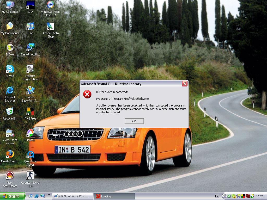
Task: Click the Picasa2 desktop shortcut
Action: (30, 133)
